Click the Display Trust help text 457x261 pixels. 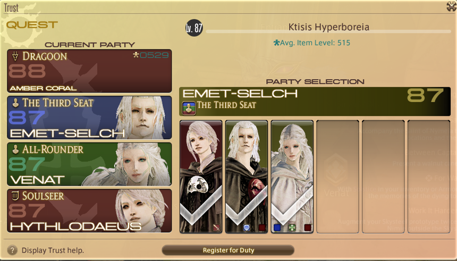click(x=53, y=250)
